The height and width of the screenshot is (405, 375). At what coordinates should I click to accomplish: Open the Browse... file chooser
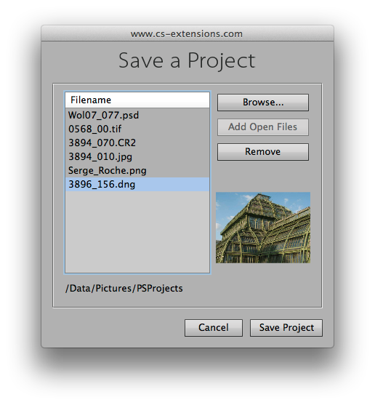pyautogui.click(x=263, y=103)
